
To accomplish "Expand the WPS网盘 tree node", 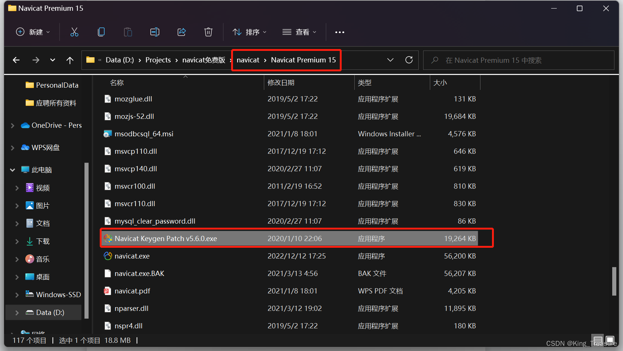I will 13,148.
